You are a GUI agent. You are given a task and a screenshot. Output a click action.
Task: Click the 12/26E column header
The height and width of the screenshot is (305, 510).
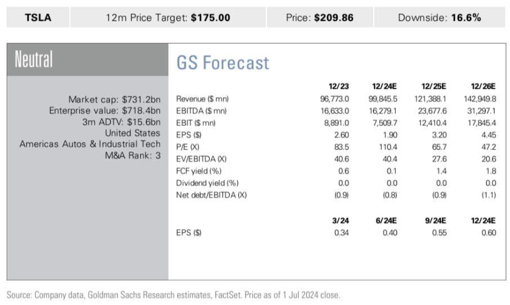click(484, 86)
